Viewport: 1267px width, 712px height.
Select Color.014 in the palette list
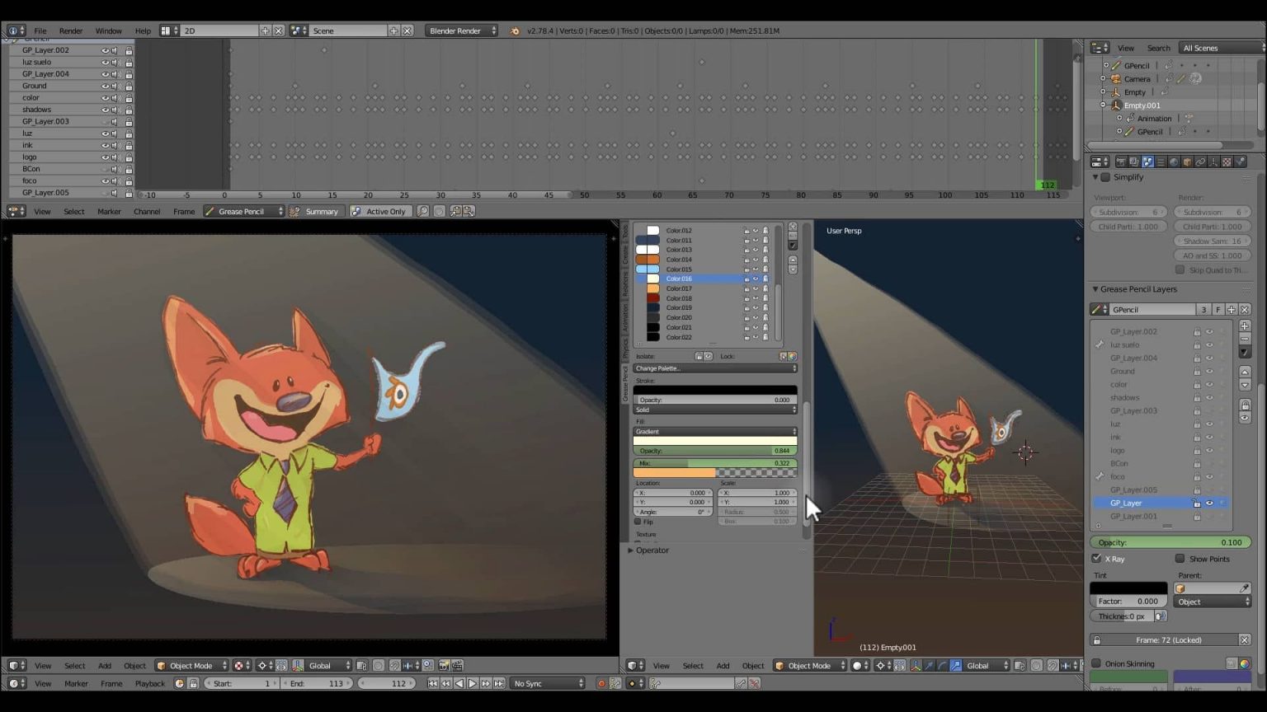[x=679, y=260]
